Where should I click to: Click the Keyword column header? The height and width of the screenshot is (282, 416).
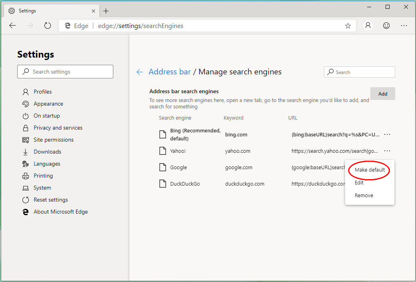(233, 118)
